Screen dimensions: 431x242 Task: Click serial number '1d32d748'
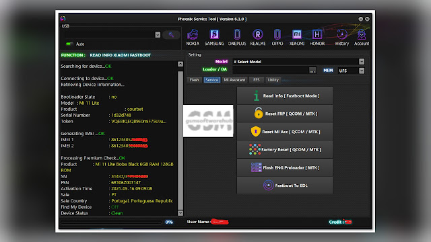121,115
